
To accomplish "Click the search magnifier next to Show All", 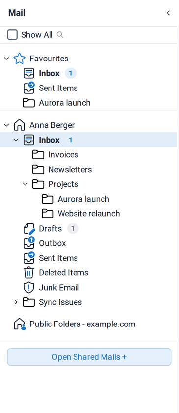I will (x=60, y=35).
